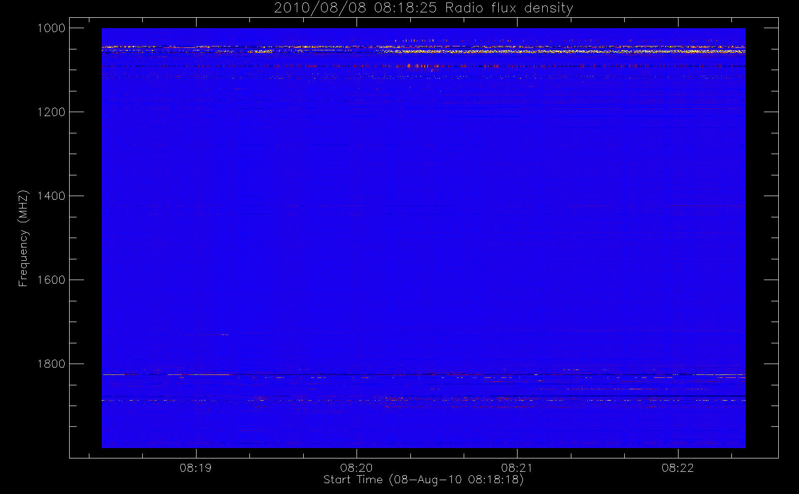Click the 08:21 time axis label
This screenshot has width=799, height=494.
coord(517,468)
